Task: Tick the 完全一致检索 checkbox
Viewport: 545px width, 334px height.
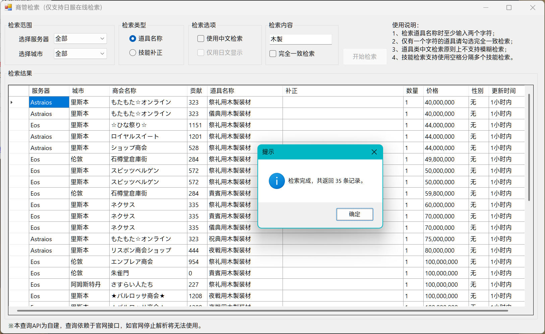Action: tap(273, 54)
